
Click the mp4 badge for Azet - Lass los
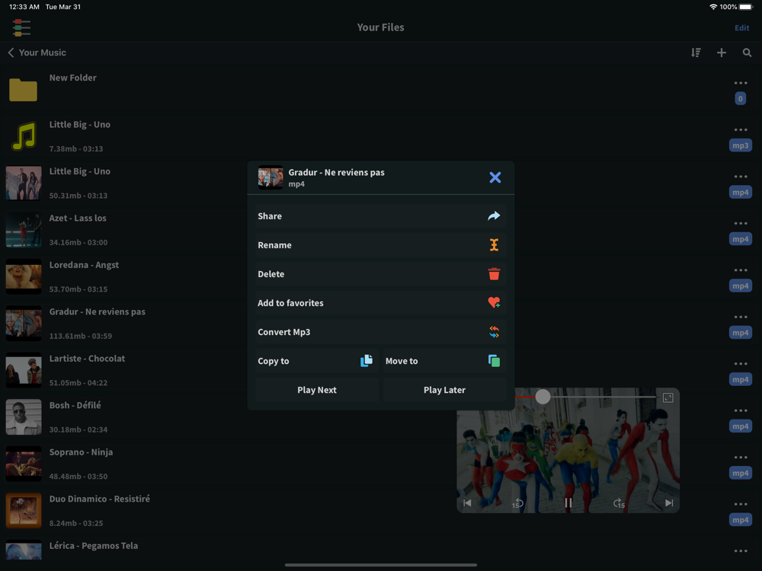click(x=740, y=239)
